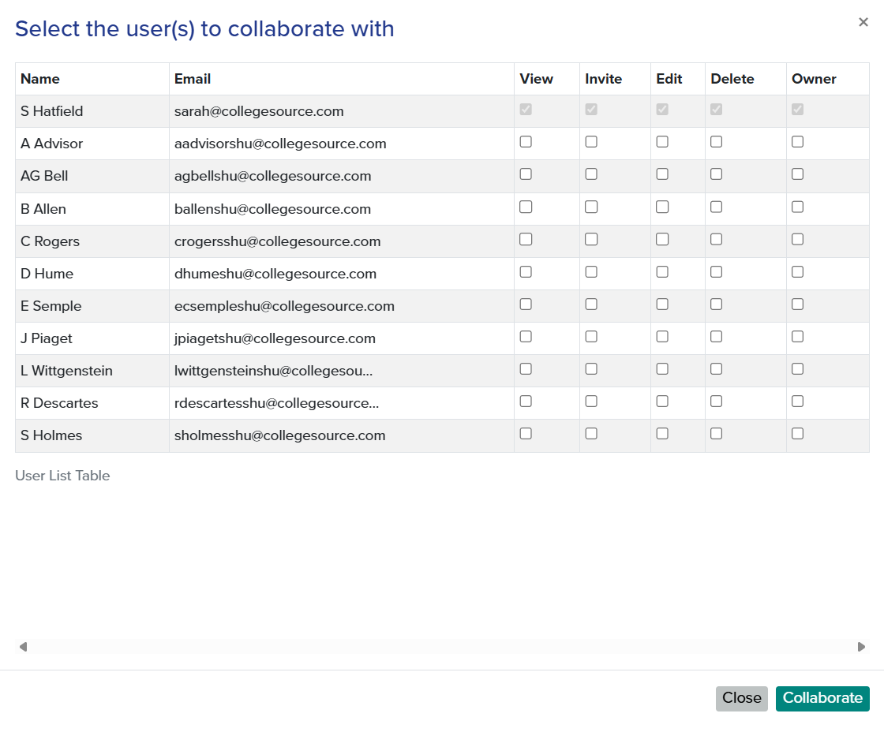Make D Hume an Owner
The image size is (884, 732).
tap(797, 271)
